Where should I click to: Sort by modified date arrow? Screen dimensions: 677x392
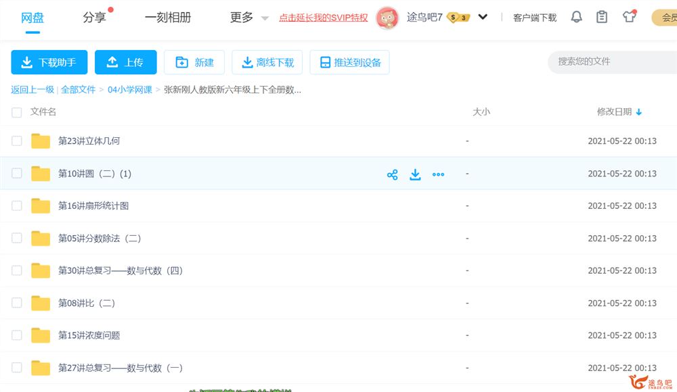(x=639, y=112)
